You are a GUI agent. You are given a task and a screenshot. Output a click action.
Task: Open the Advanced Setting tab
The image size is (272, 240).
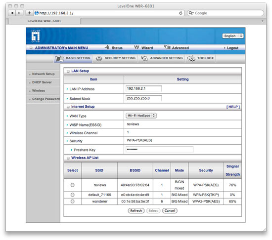[162, 58]
